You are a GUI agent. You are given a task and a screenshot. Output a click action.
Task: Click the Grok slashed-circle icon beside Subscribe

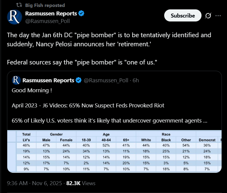pyautogui.click(x=208, y=16)
